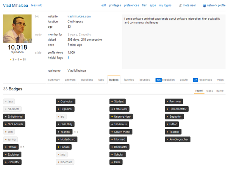Open the preferences link
The height and width of the screenshot is (172, 228).
coord(131,5)
